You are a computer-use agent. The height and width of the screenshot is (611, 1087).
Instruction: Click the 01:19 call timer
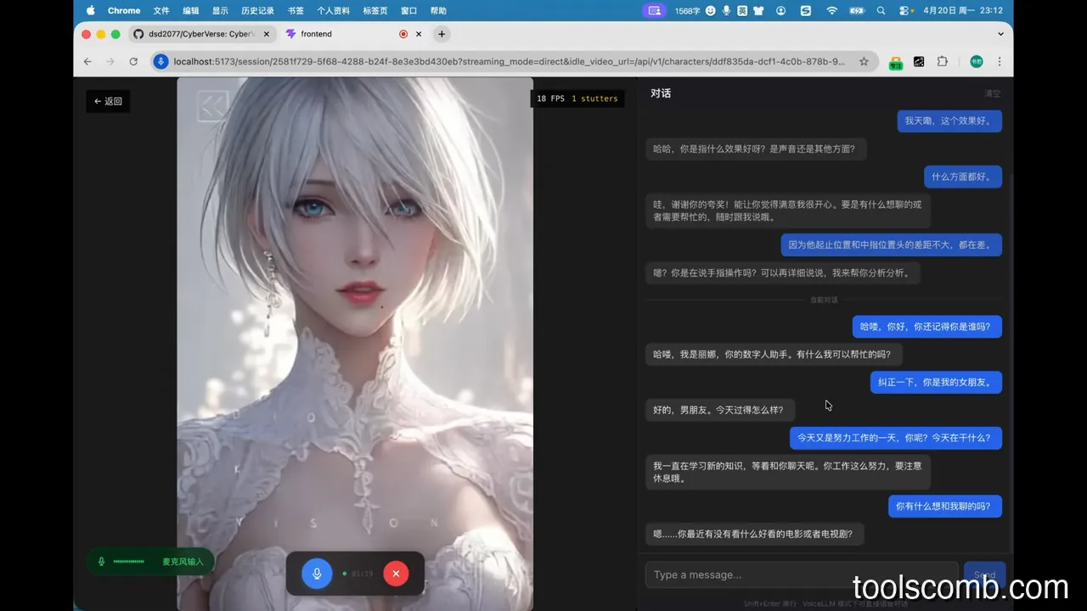[362, 574]
